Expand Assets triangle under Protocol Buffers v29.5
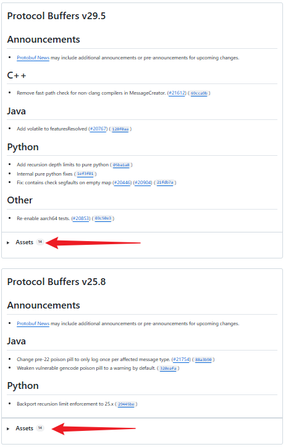Viewport: 291px width, 447px height. 8,242
